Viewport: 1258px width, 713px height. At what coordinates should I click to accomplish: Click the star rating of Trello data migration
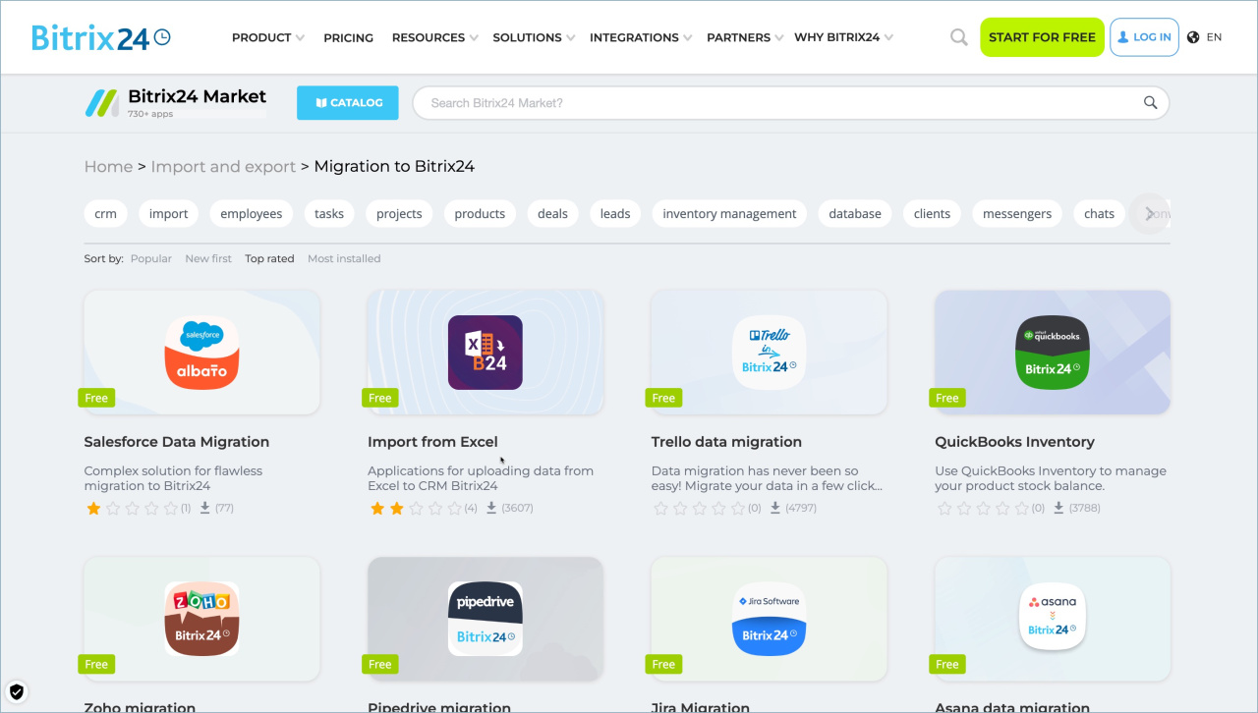699,509
